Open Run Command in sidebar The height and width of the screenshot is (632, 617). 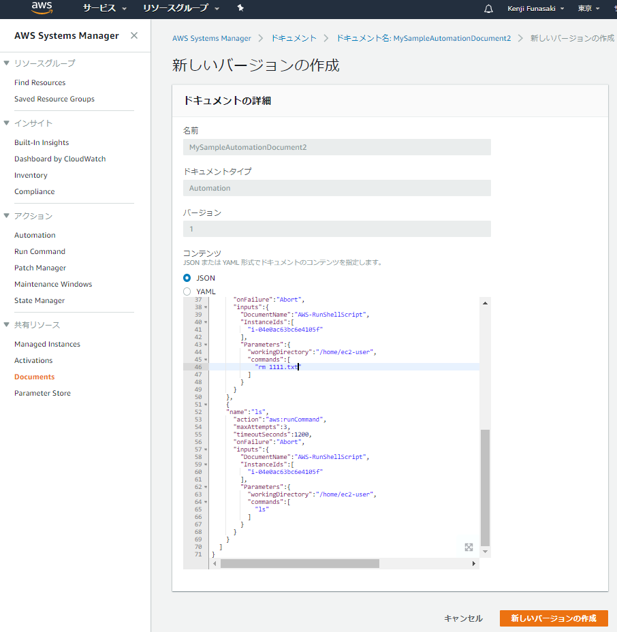click(39, 251)
